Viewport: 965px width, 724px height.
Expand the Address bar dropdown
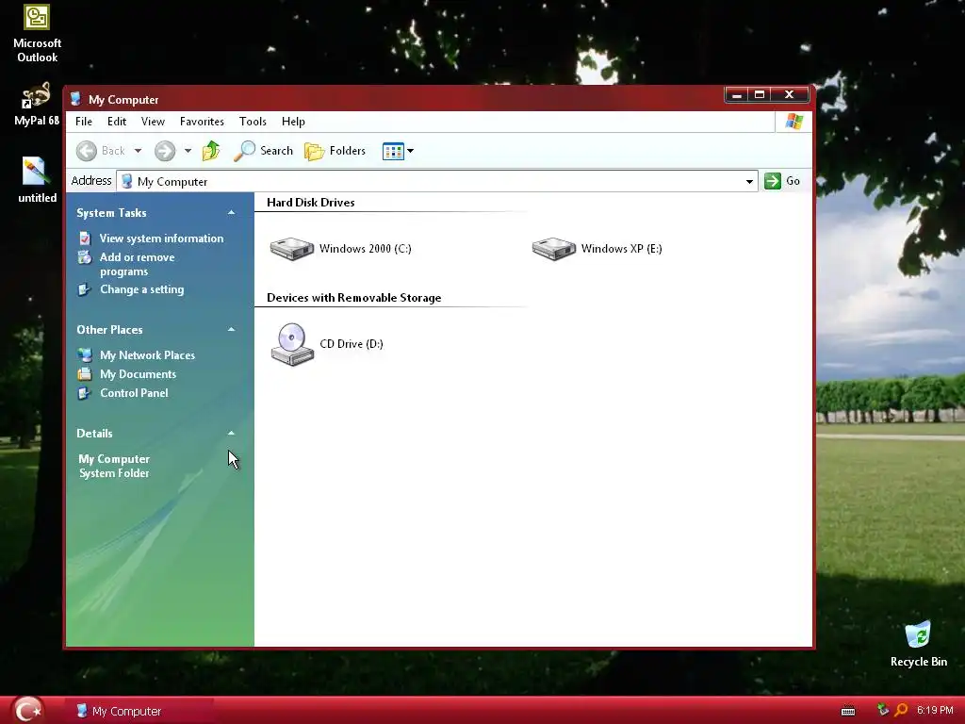[x=749, y=181]
